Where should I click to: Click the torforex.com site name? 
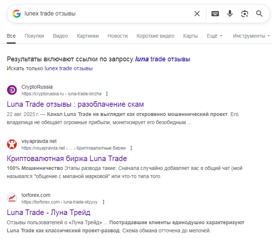pos(36,195)
